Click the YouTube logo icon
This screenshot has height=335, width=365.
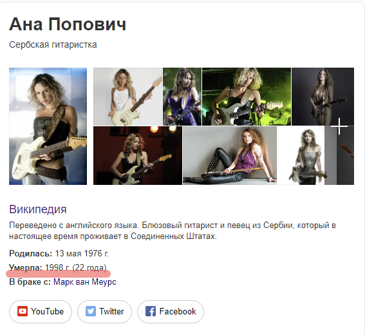pyautogui.click(x=23, y=311)
